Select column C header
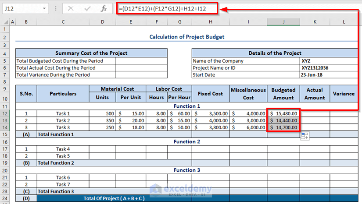Image resolution: width=362 pixels, height=204 pixels. (x=63, y=22)
